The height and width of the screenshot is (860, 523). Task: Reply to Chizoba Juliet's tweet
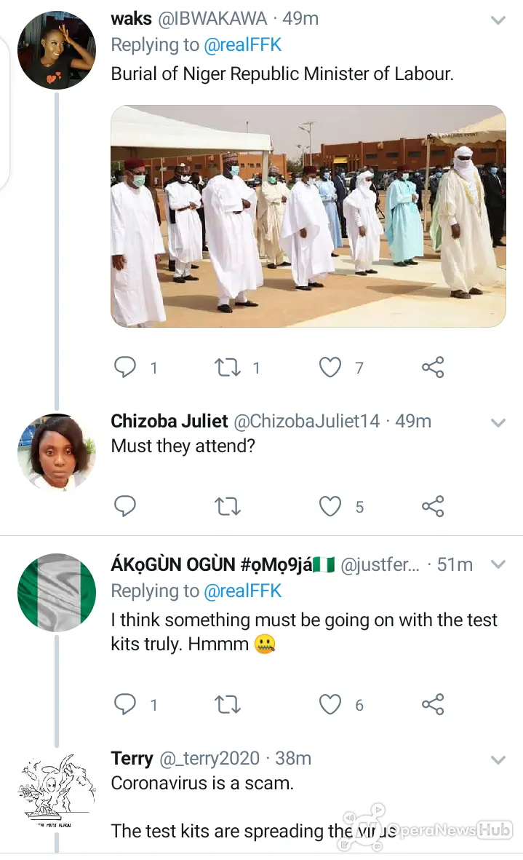click(125, 505)
